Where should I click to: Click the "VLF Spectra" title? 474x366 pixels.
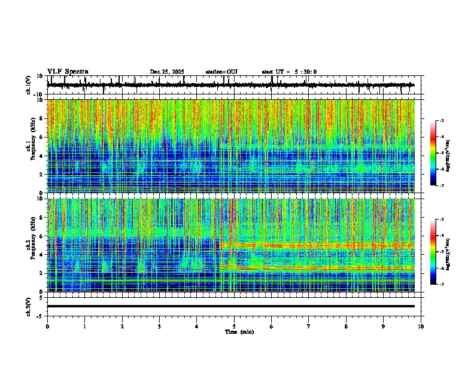click(68, 72)
